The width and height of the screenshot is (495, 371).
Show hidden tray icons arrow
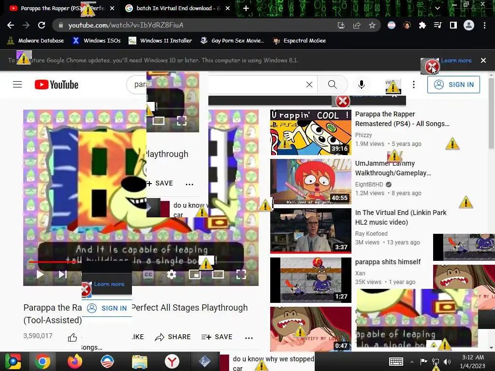[412, 361]
